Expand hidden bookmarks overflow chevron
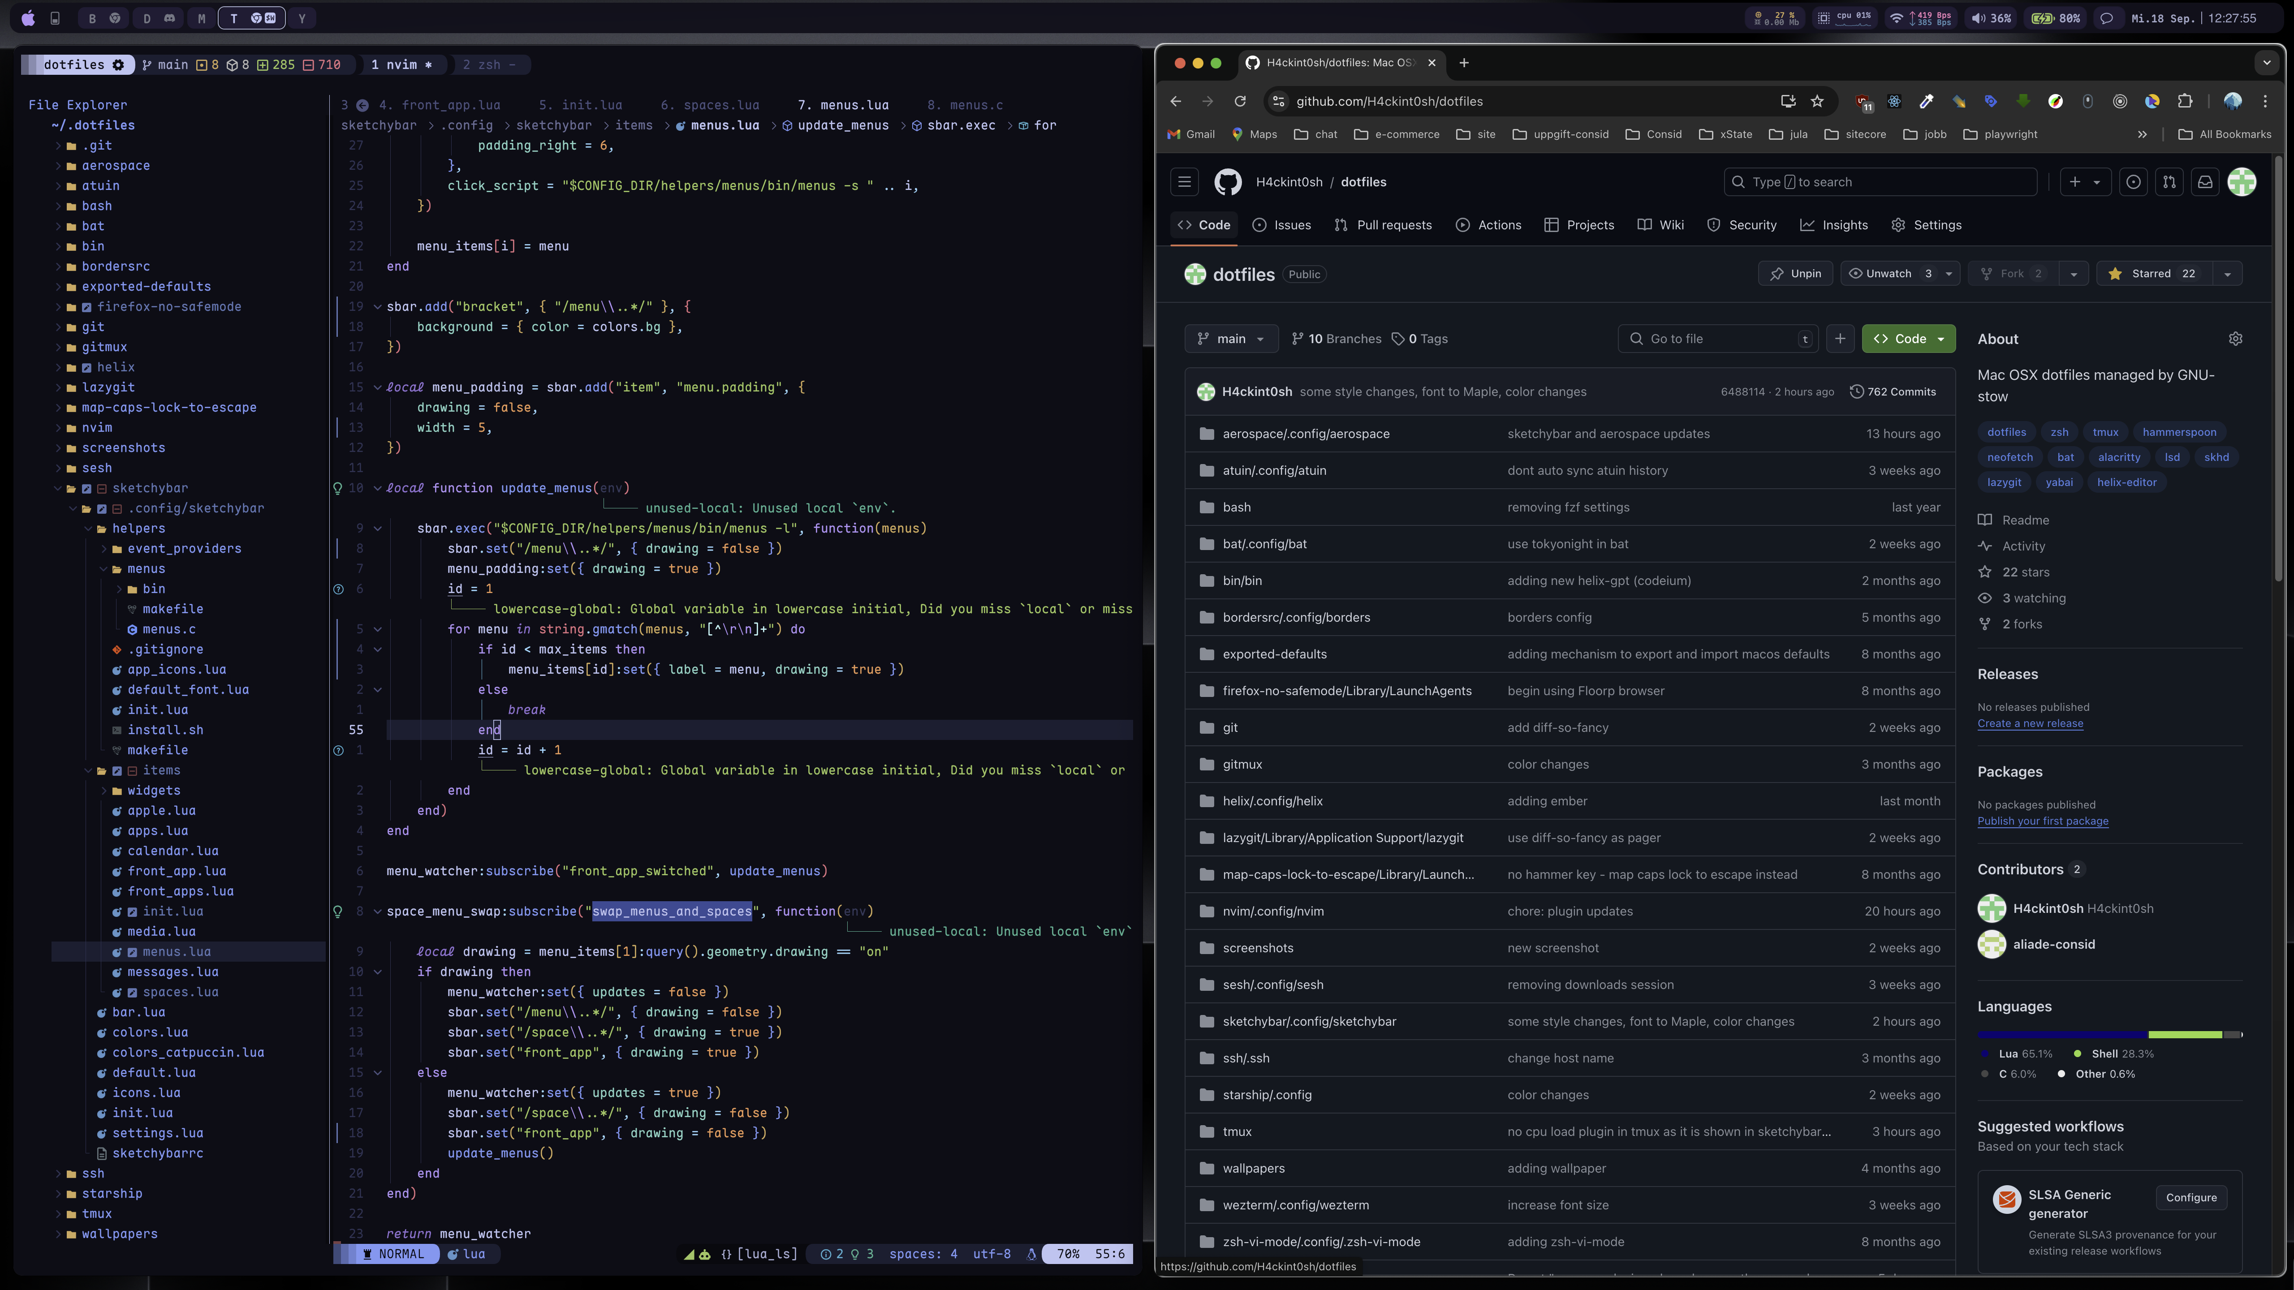 point(2142,134)
